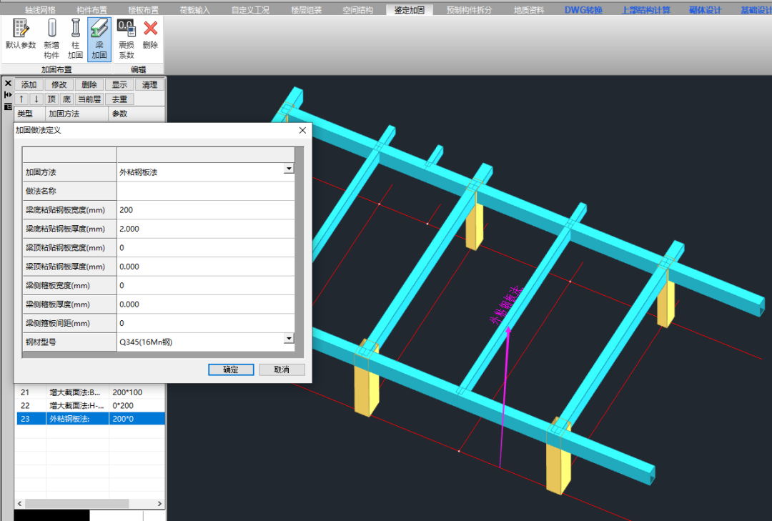Close the side panel with X icon
This screenshot has width=772, height=521.
coord(8,83)
